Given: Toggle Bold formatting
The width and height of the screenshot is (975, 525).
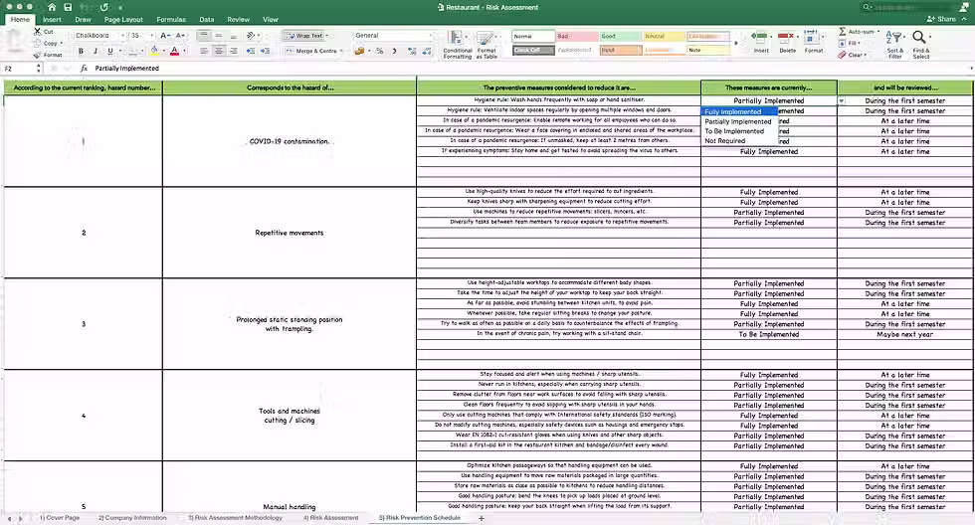Looking at the screenshot, I should [81, 51].
